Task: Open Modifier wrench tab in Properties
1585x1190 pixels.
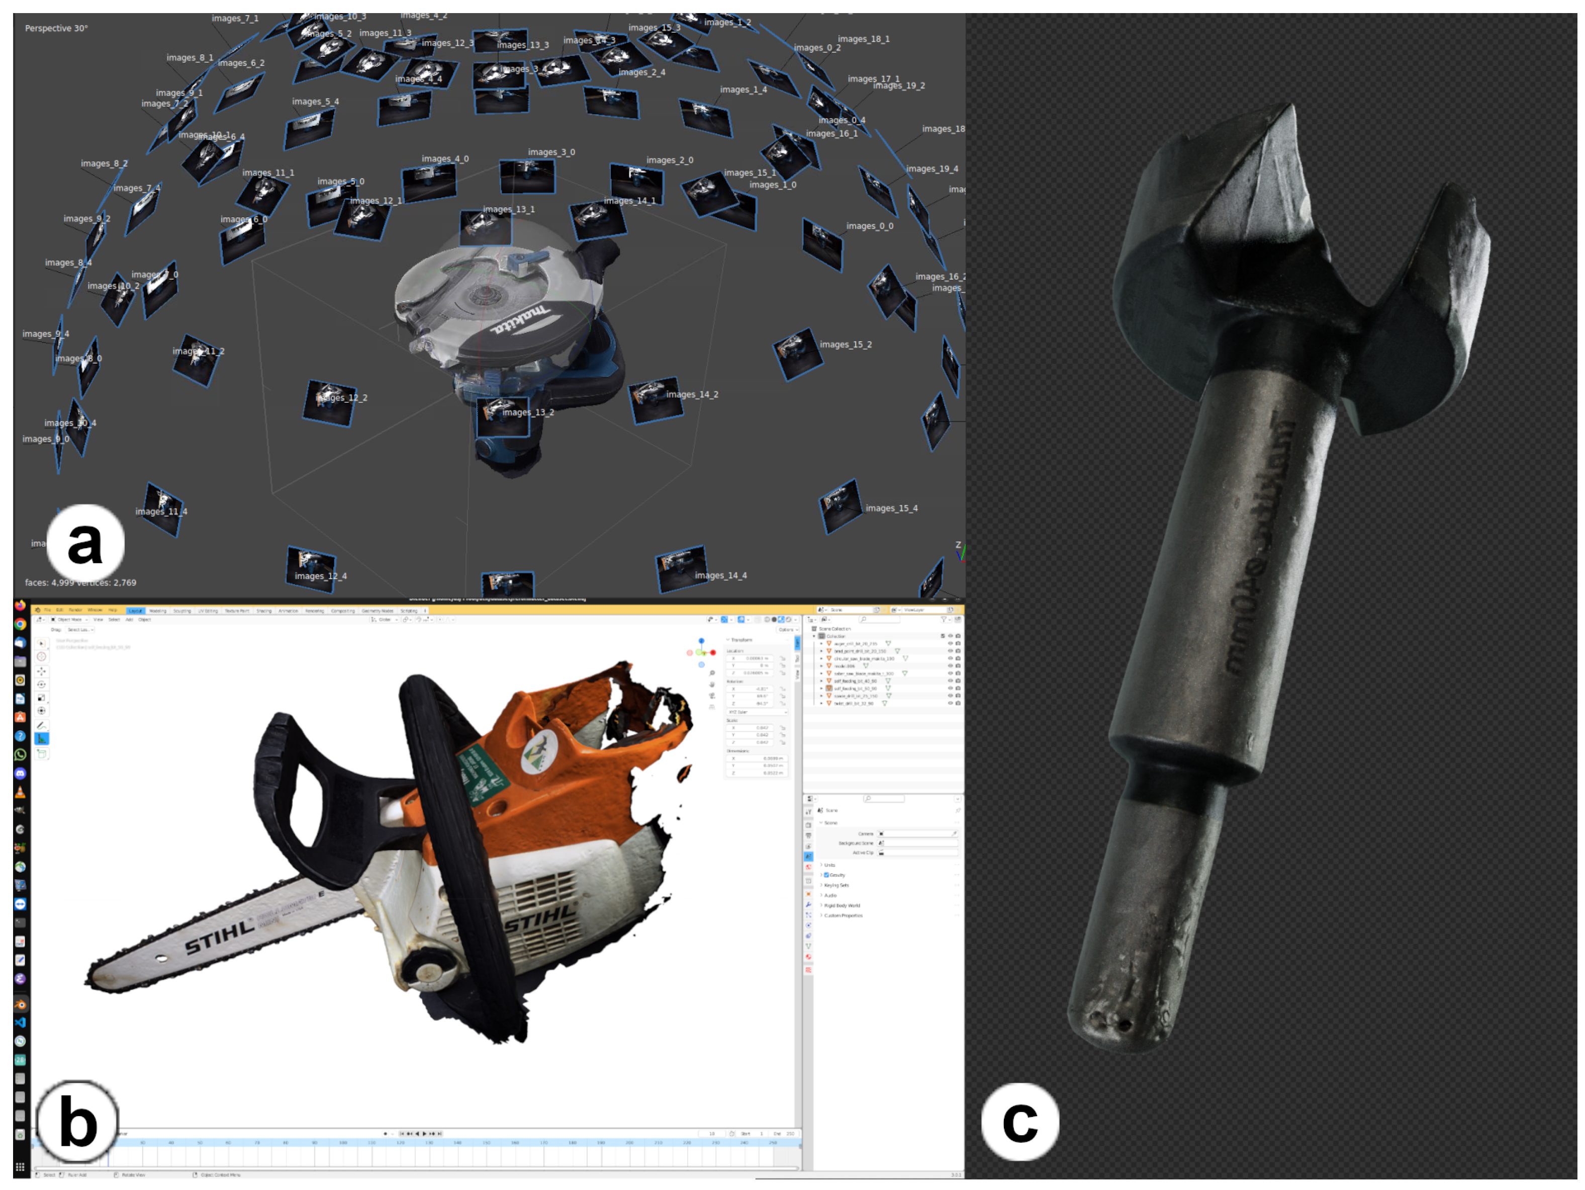Action: click(x=808, y=905)
